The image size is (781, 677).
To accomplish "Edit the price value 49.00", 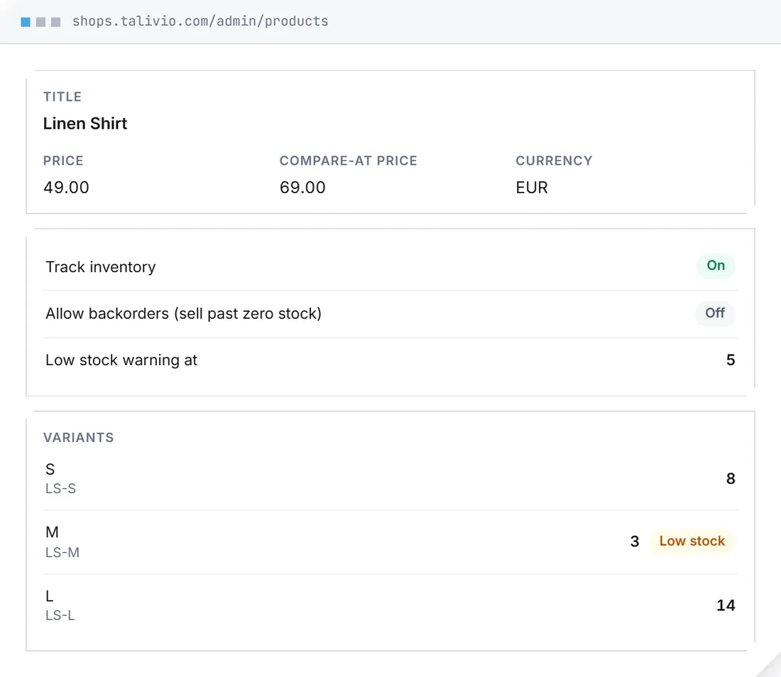I will (x=66, y=188).
